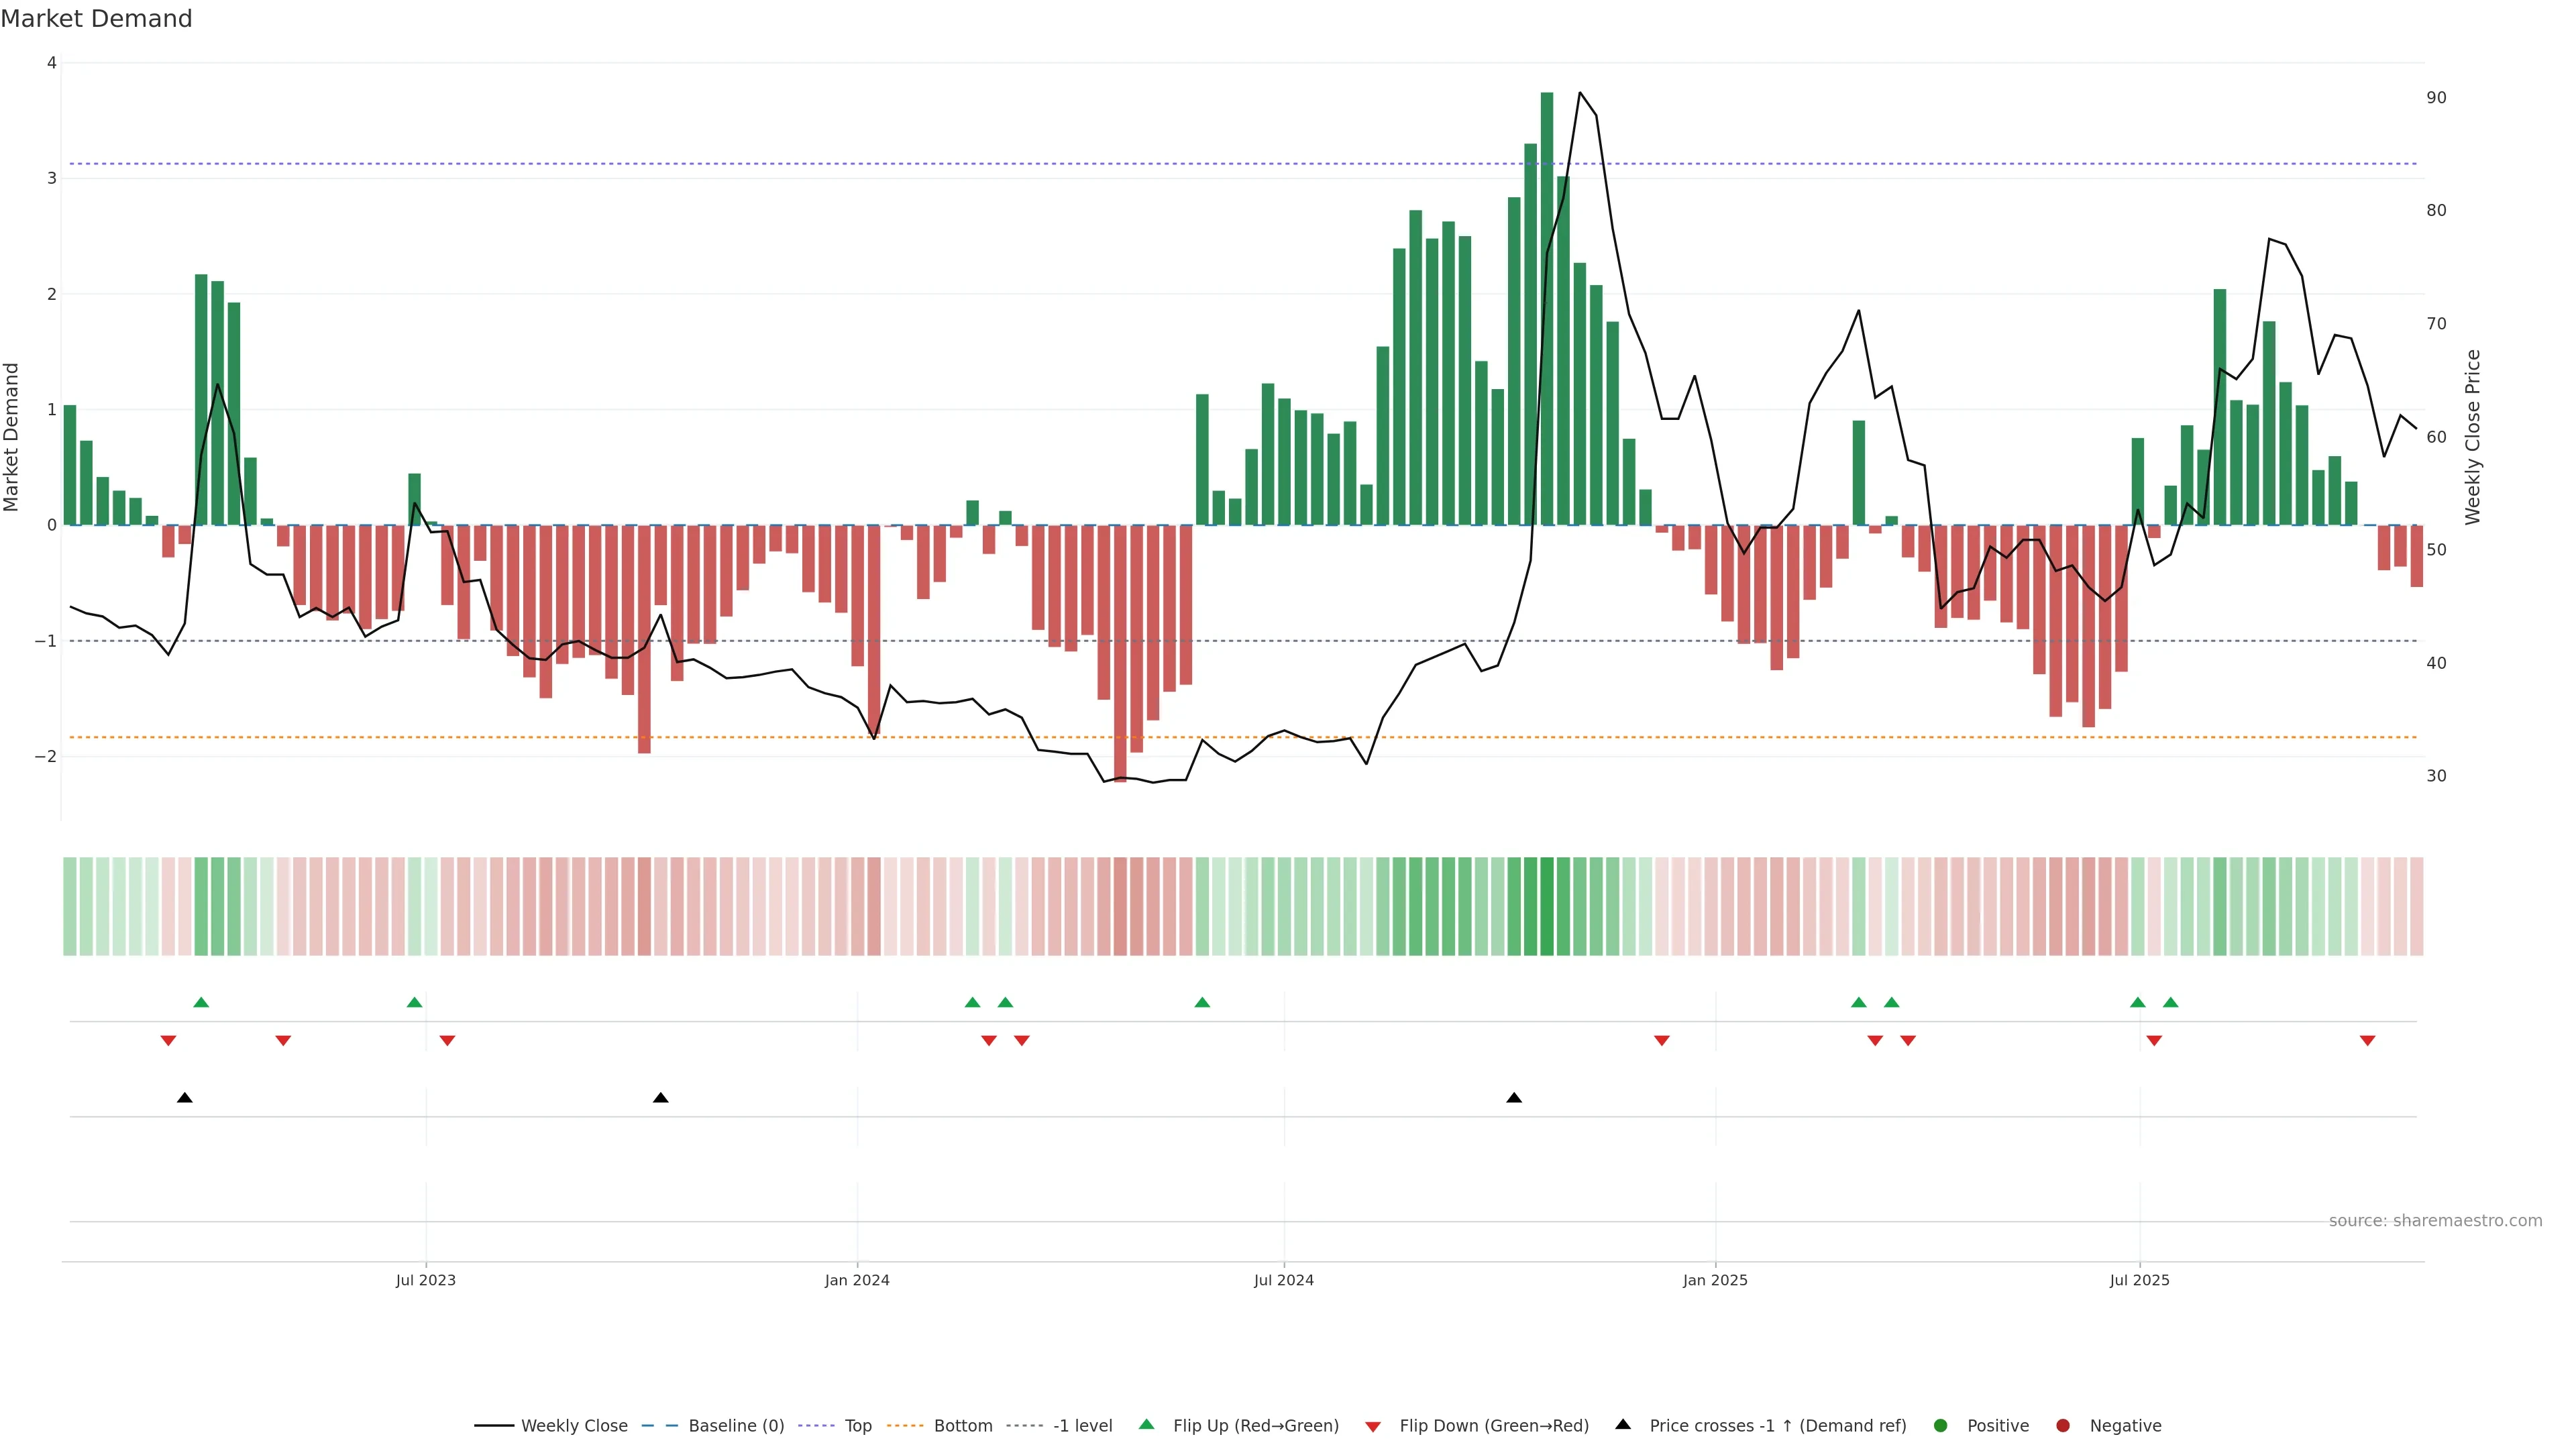Click the black triangle Price crosses legend icon
Viewport: 2576px width, 1449px height.
[x=1623, y=1424]
